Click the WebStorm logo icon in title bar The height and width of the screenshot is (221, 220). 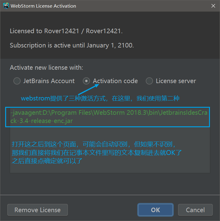pos(6,6)
